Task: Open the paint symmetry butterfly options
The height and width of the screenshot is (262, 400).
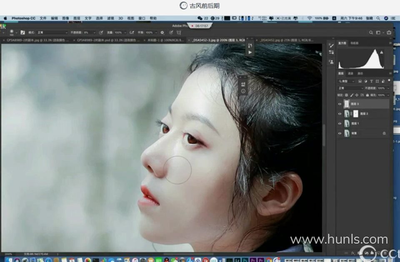Action: 179,32
